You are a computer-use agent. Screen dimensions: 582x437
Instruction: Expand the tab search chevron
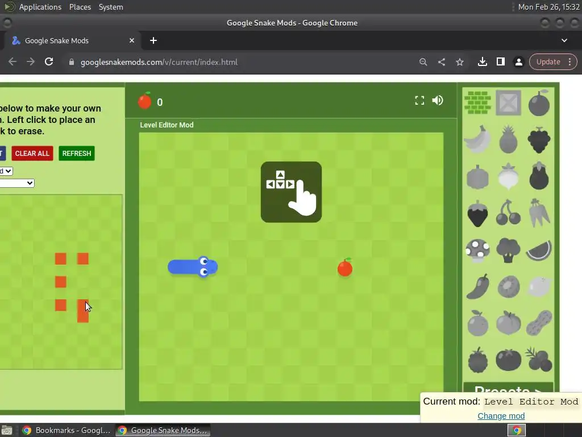pyautogui.click(x=564, y=40)
